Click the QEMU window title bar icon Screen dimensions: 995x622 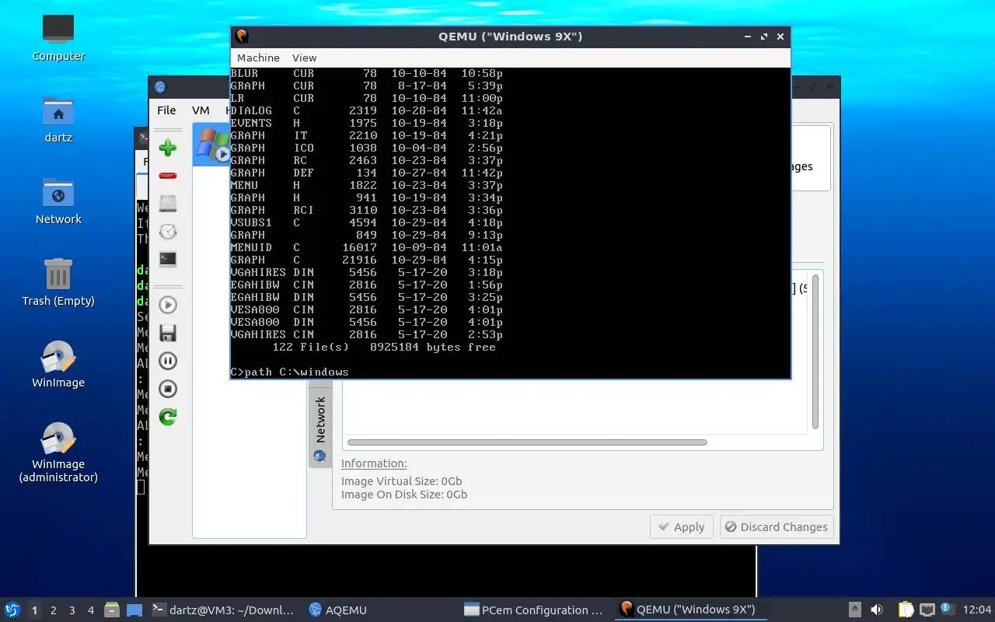[242, 37]
